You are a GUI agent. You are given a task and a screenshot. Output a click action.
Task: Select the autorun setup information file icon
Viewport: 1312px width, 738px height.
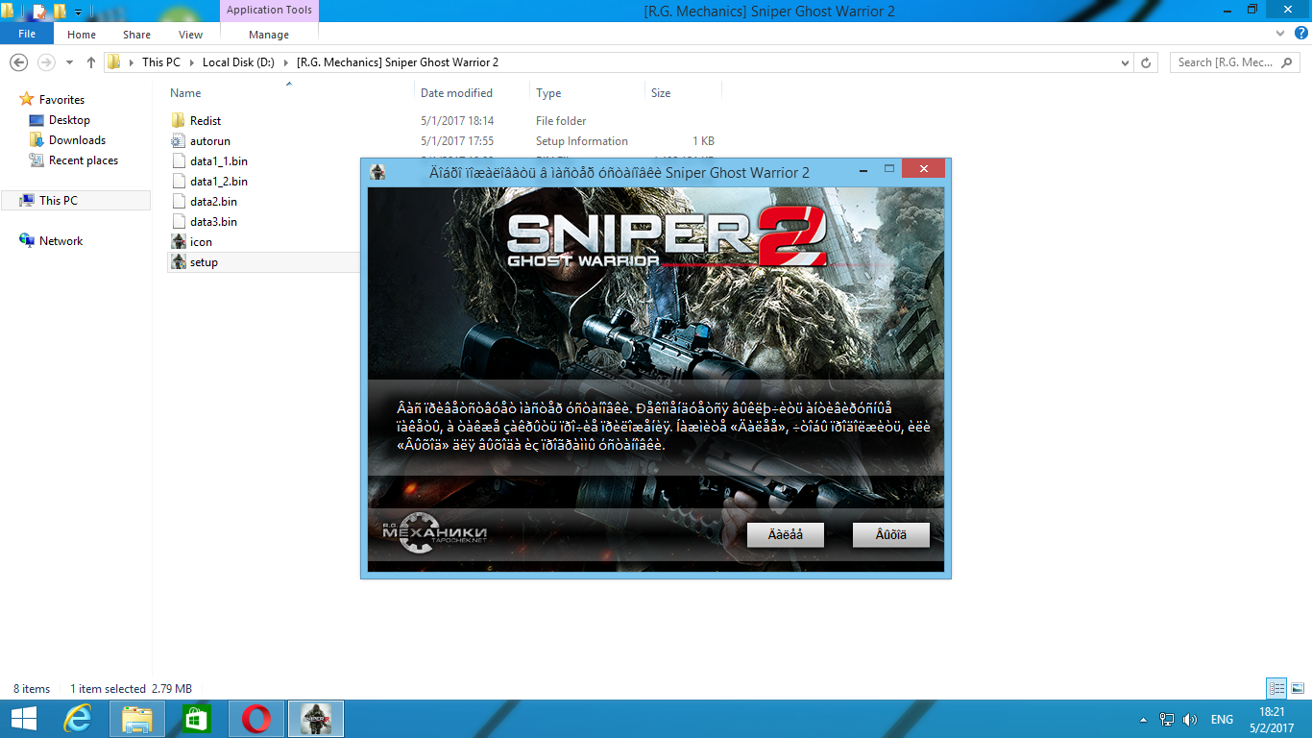pos(179,141)
